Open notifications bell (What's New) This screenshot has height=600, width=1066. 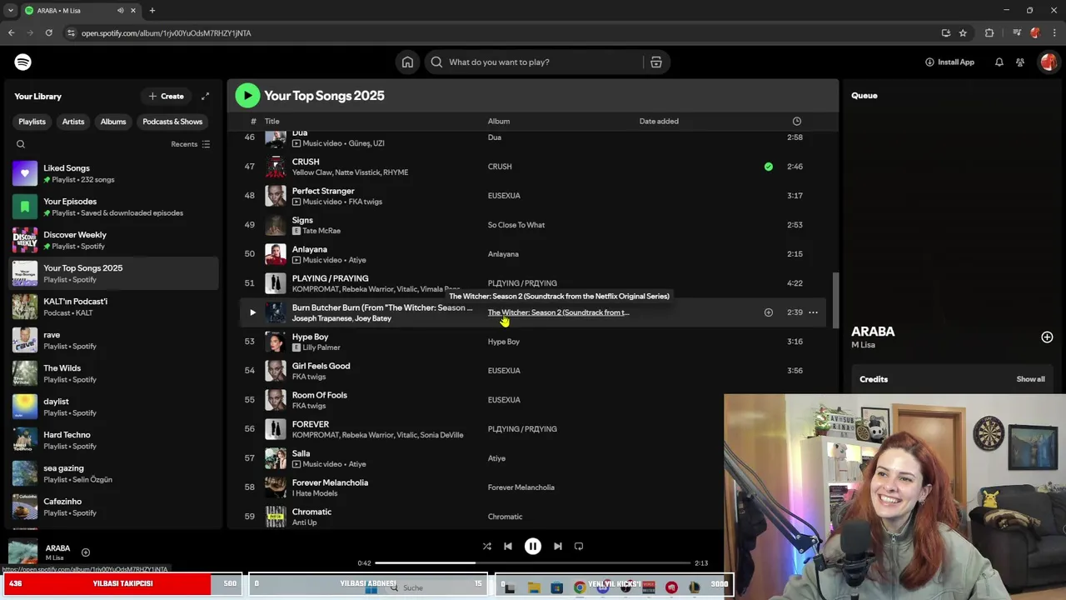tap(999, 62)
